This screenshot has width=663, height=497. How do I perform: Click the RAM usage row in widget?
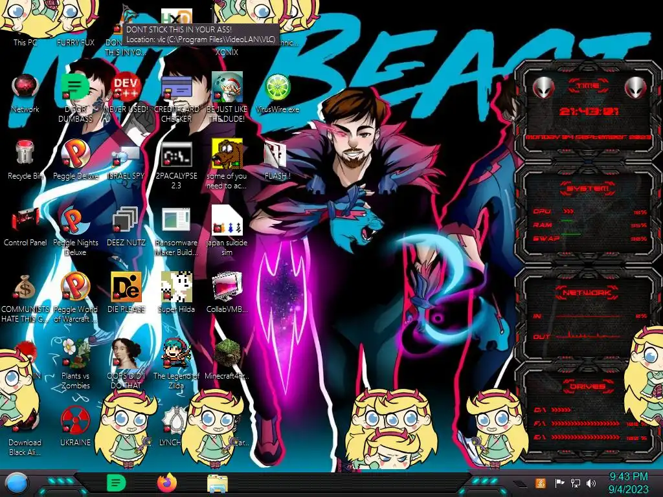click(590, 225)
